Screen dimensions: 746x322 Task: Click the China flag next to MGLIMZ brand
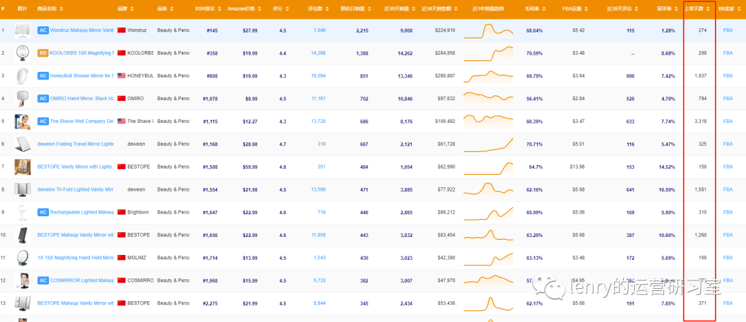(122, 258)
